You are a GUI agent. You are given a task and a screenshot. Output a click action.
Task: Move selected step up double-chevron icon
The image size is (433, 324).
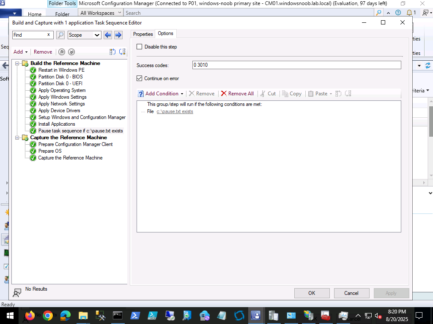point(62,52)
